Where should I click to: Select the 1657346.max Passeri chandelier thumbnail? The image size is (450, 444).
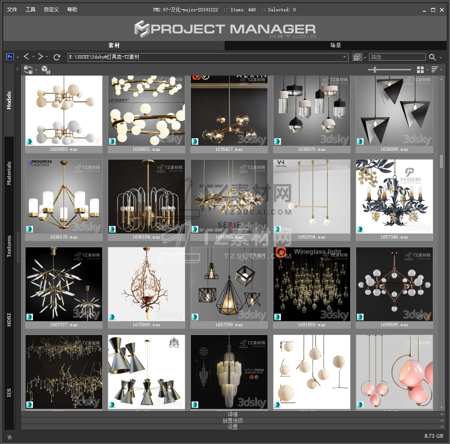394,196
